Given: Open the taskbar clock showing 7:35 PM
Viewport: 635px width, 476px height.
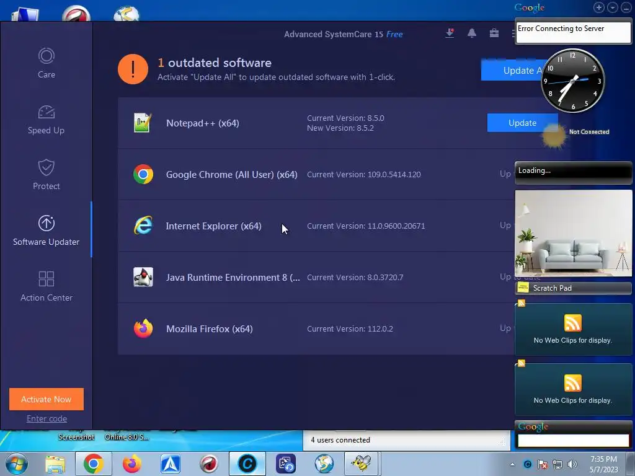Looking at the screenshot, I should (x=604, y=464).
